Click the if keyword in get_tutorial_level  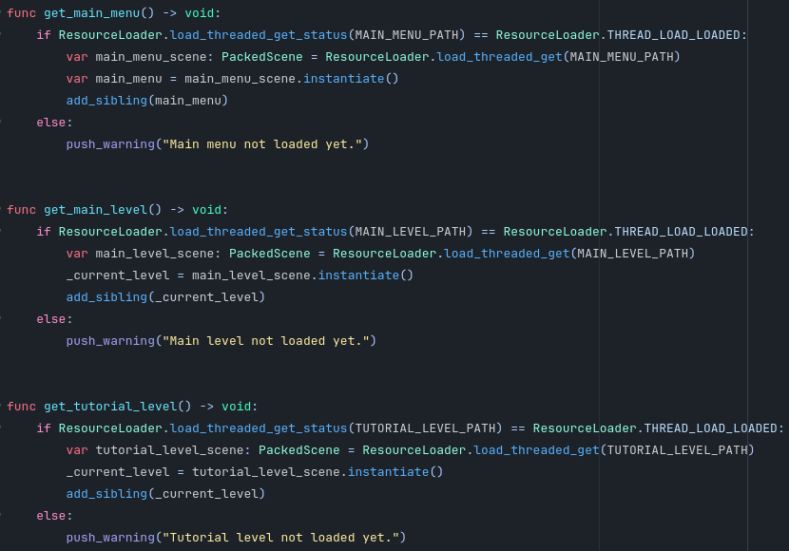tap(44, 427)
